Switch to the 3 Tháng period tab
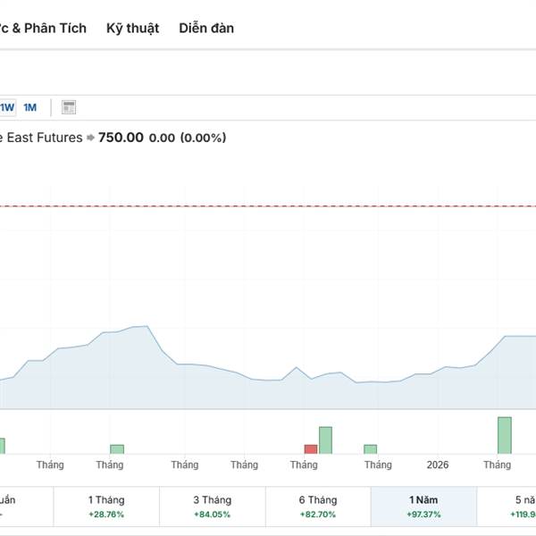Image resolution: width=536 pixels, height=536 pixels. coord(213,506)
